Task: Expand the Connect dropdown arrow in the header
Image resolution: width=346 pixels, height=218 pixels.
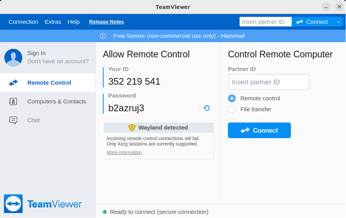Action: (338, 22)
